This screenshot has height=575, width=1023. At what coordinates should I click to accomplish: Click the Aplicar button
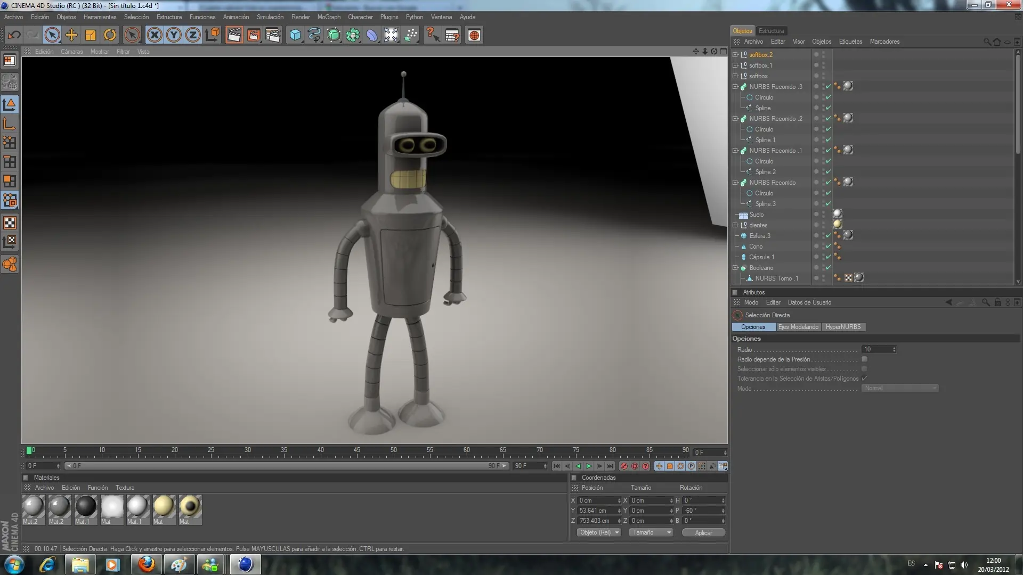click(x=703, y=533)
